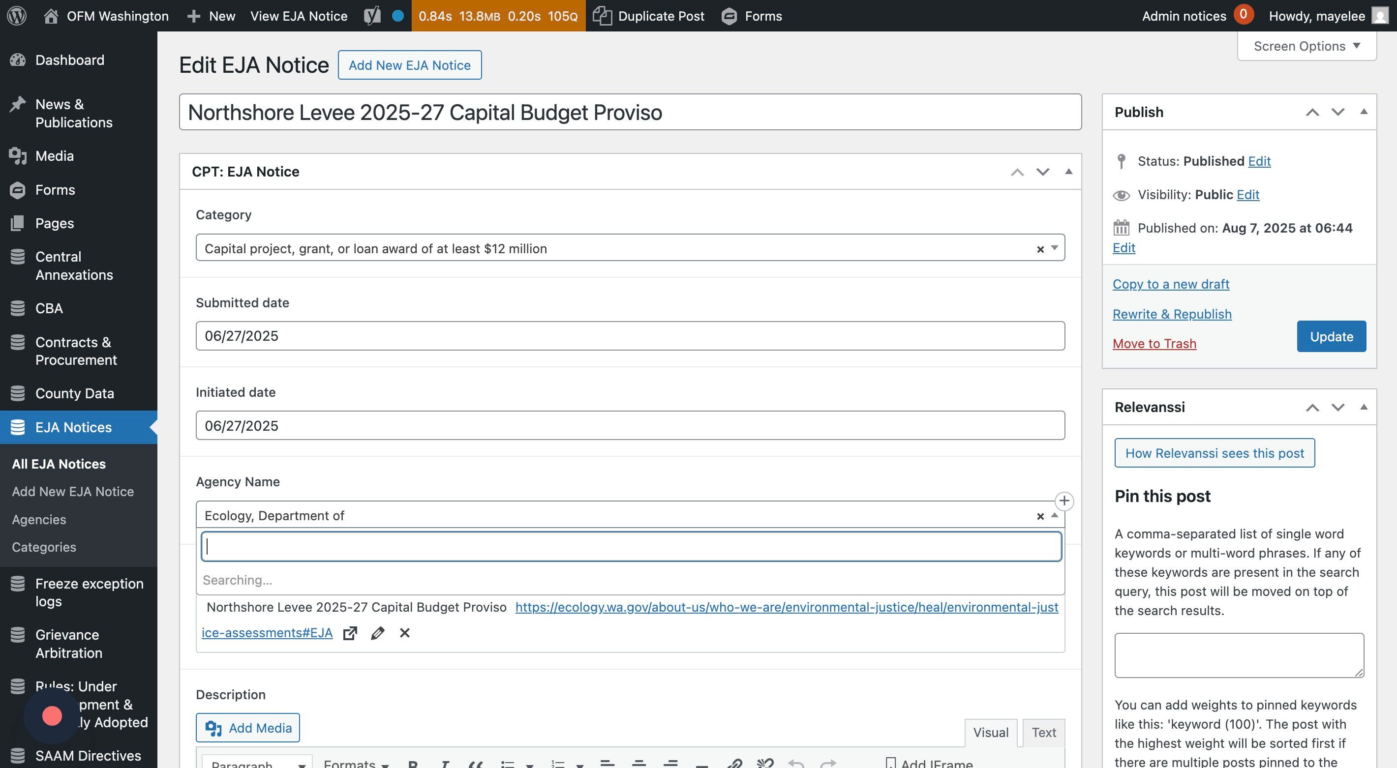The height and width of the screenshot is (768, 1397).
Task: Toggle the Publish panel collapse triangle
Action: (1364, 112)
